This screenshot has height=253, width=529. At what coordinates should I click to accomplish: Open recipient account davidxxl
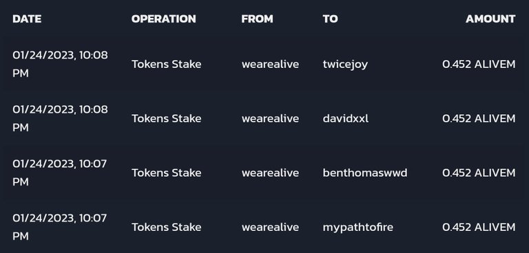346,118
